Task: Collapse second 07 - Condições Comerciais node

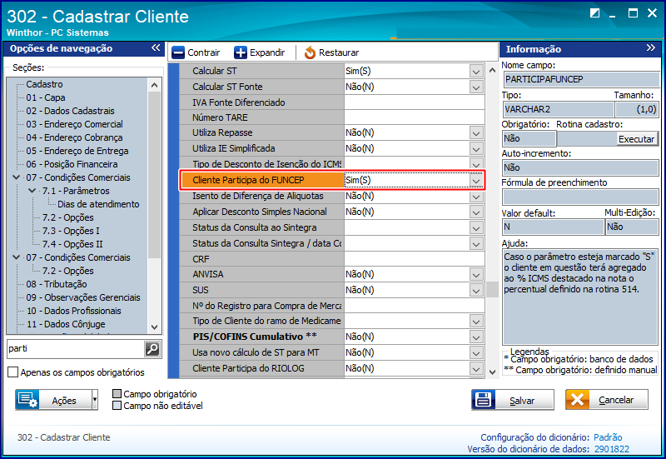Action: (x=16, y=257)
